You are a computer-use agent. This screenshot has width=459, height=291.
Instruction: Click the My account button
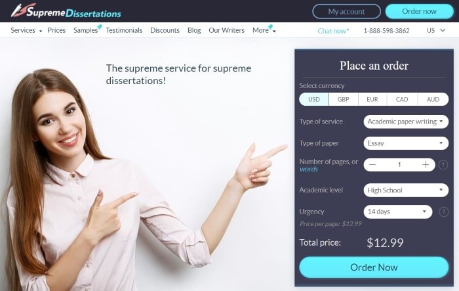pyautogui.click(x=347, y=11)
